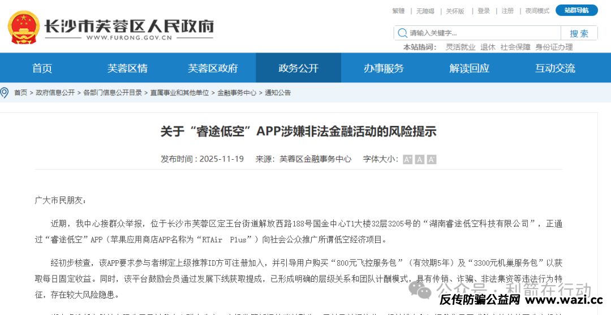611x315 pixels.
Task: Click the keyword search input field
Action: tap(481, 33)
